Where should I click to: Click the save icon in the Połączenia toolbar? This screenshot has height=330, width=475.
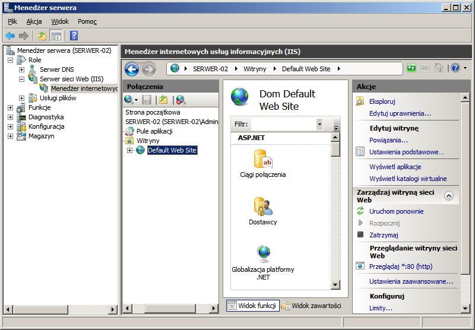[147, 100]
